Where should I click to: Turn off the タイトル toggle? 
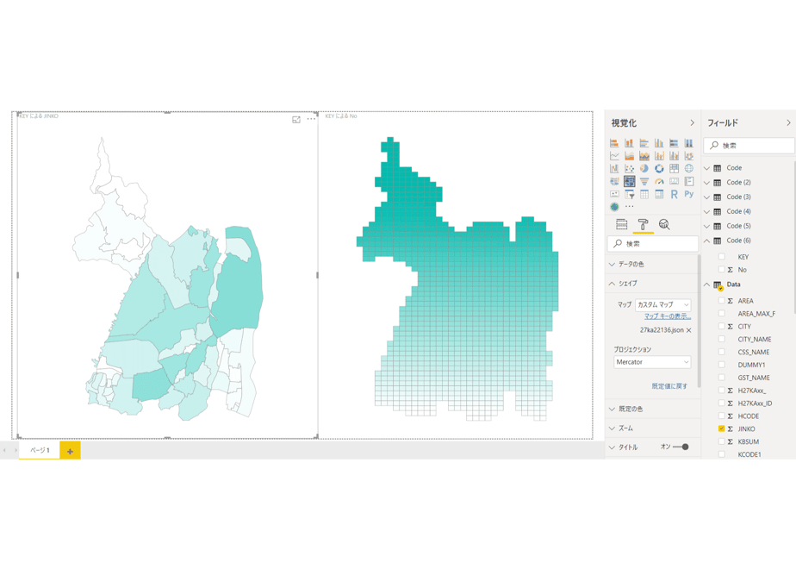(x=681, y=447)
